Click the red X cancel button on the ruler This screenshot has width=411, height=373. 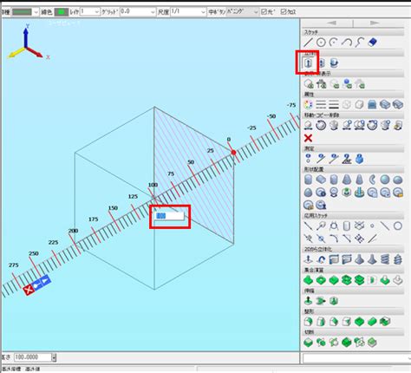[x=29, y=290]
